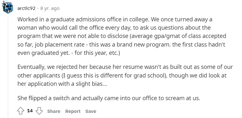The width and height of the screenshot is (242, 118).
Task: Click the paragraph starting 'Eventually, we rejected her'
Action: (x=125, y=76)
